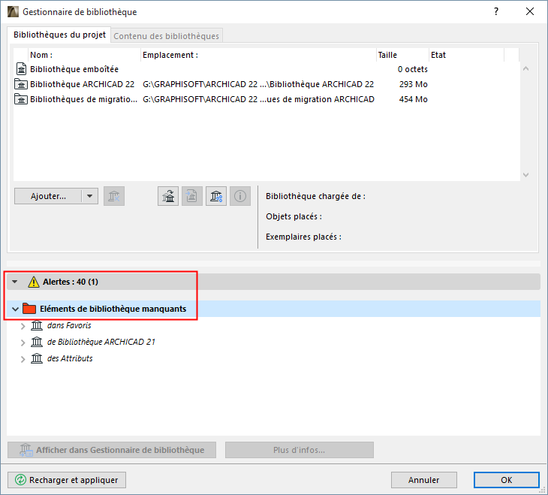
Task: Sort by the Taille column header
Action: coord(402,55)
